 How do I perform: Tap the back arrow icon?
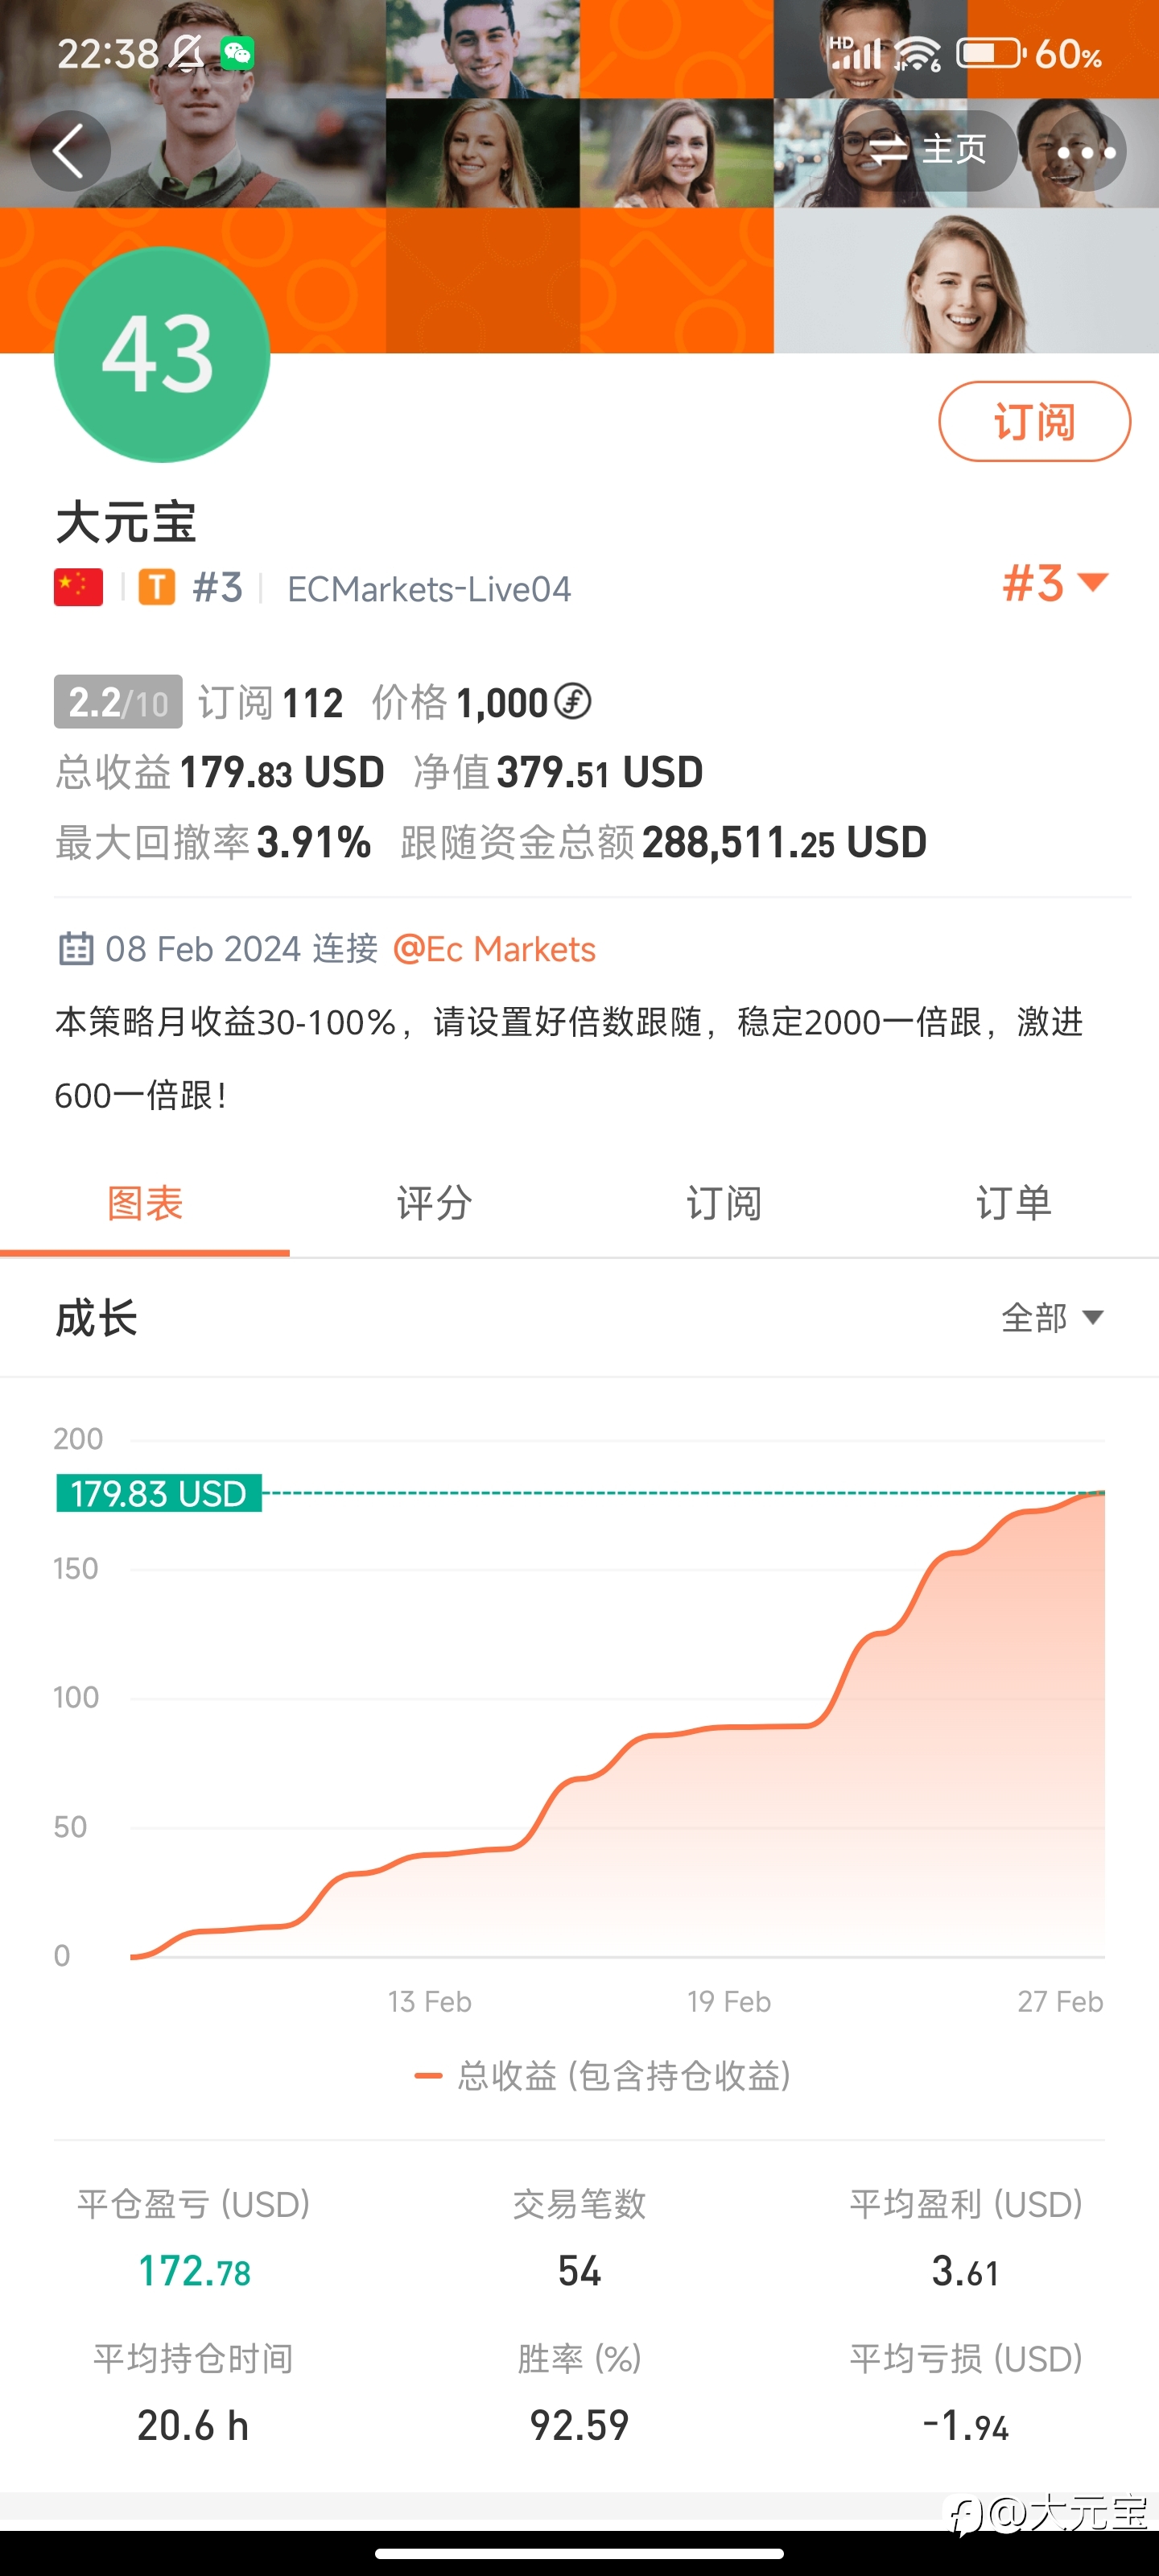tap(69, 152)
